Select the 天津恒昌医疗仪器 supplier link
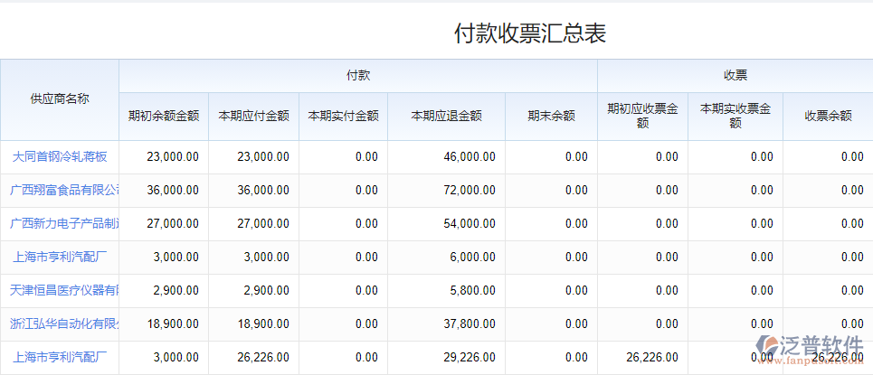The width and height of the screenshot is (873, 375). (64, 290)
